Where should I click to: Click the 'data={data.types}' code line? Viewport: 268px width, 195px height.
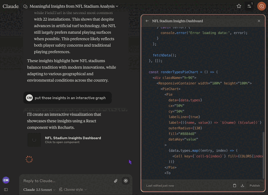click(185, 100)
